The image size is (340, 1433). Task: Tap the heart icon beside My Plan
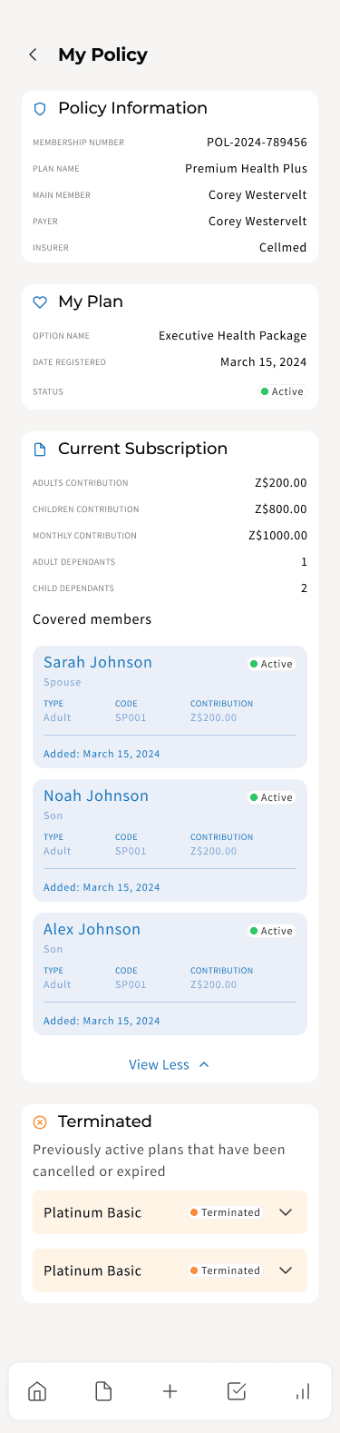tap(40, 302)
